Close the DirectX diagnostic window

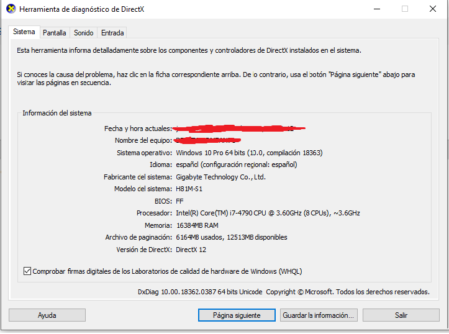click(x=433, y=9)
